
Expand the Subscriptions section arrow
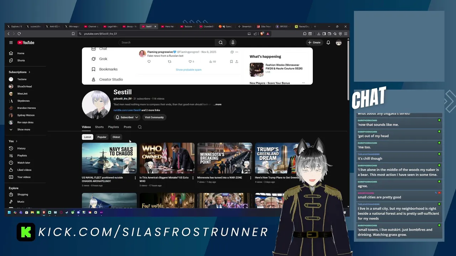click(29, 72)
